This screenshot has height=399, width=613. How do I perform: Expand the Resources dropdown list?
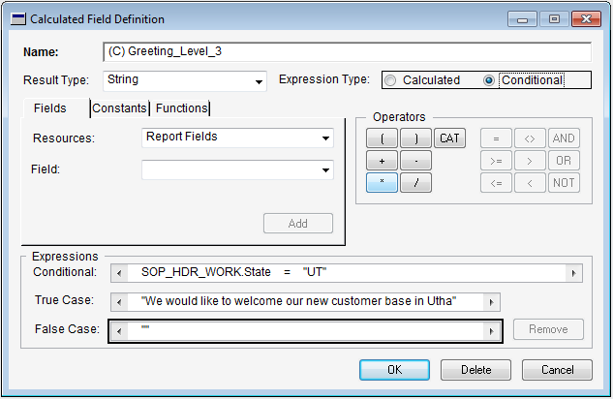pyautogui.click(x=327, y=138)
